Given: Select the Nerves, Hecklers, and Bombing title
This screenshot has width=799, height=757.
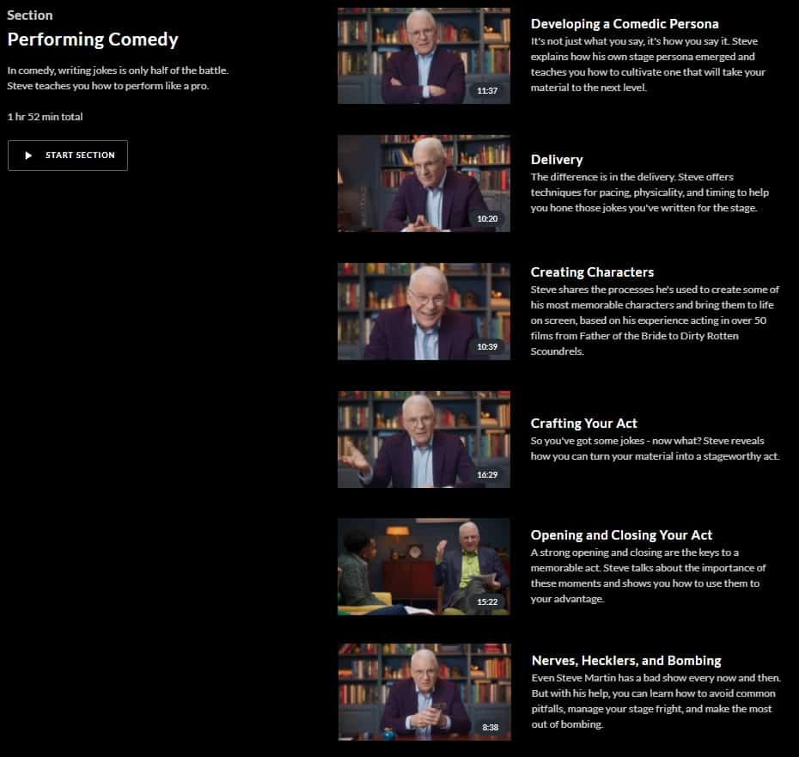Looking at the screenshot, I should point(626,661).
